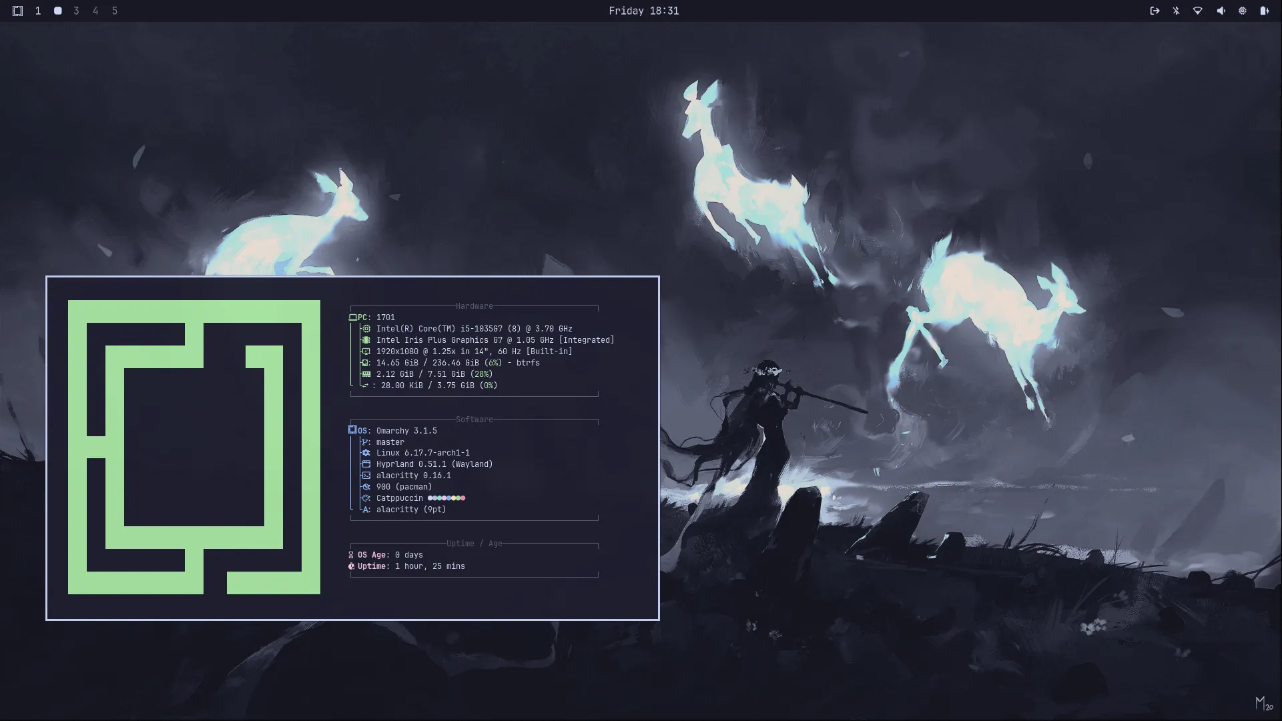The width and height of the screenshot is (1282, 721).
Task: Switch to workspace 4
Action: coord(95,11)
